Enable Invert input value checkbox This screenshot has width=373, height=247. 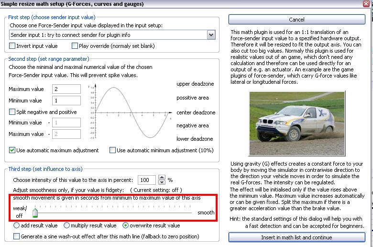click(x=12, y=46)
